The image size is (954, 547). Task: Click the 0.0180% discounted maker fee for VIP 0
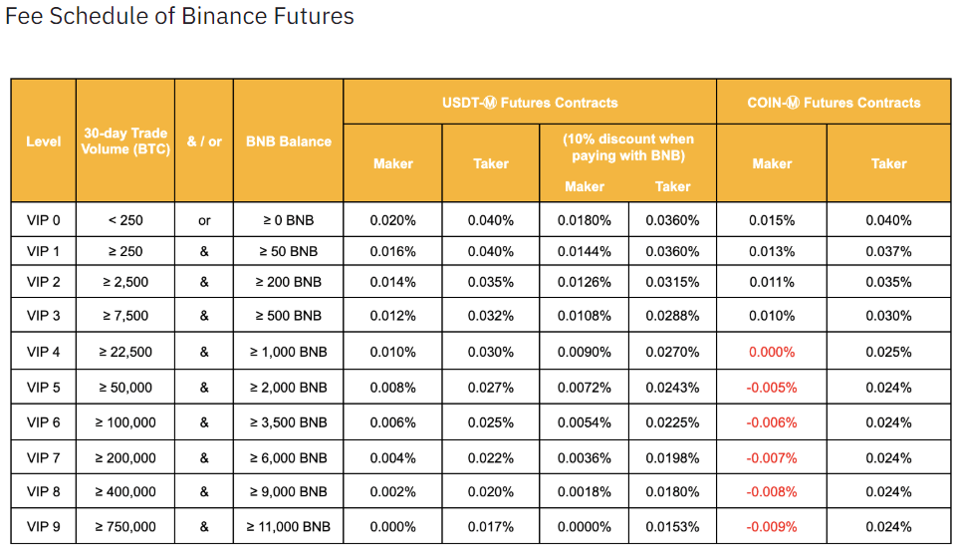585,221
